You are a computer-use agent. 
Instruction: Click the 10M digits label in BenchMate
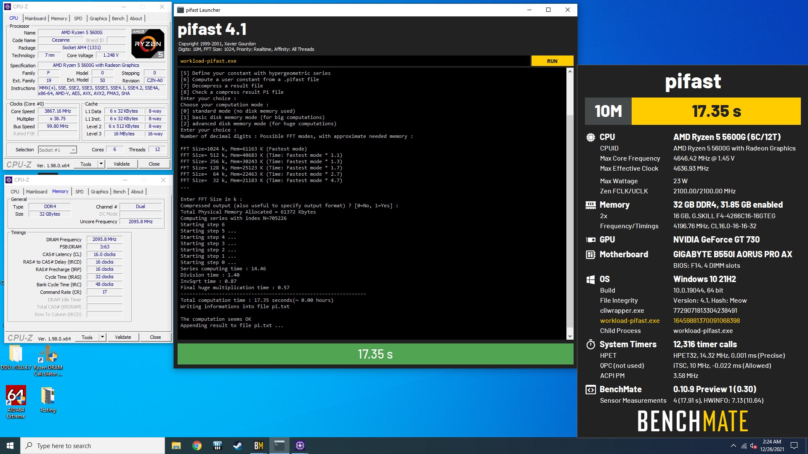(x=608, y=111)
